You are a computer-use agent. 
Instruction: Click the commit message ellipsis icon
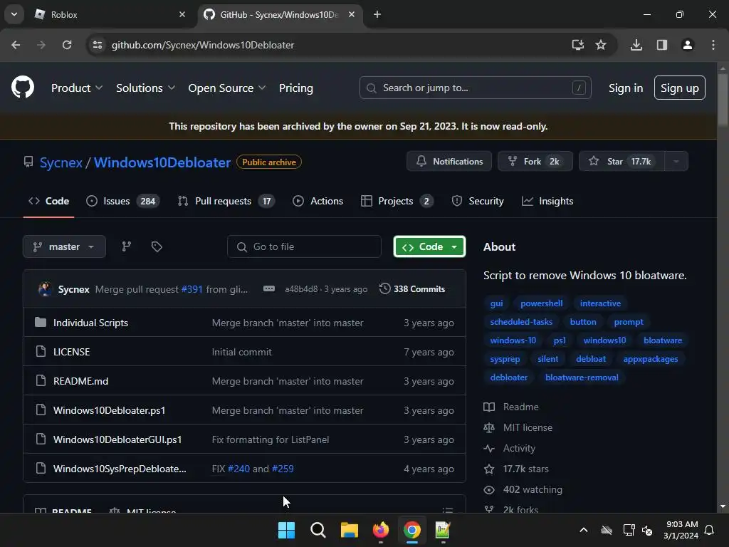click(x=268, y=289)
